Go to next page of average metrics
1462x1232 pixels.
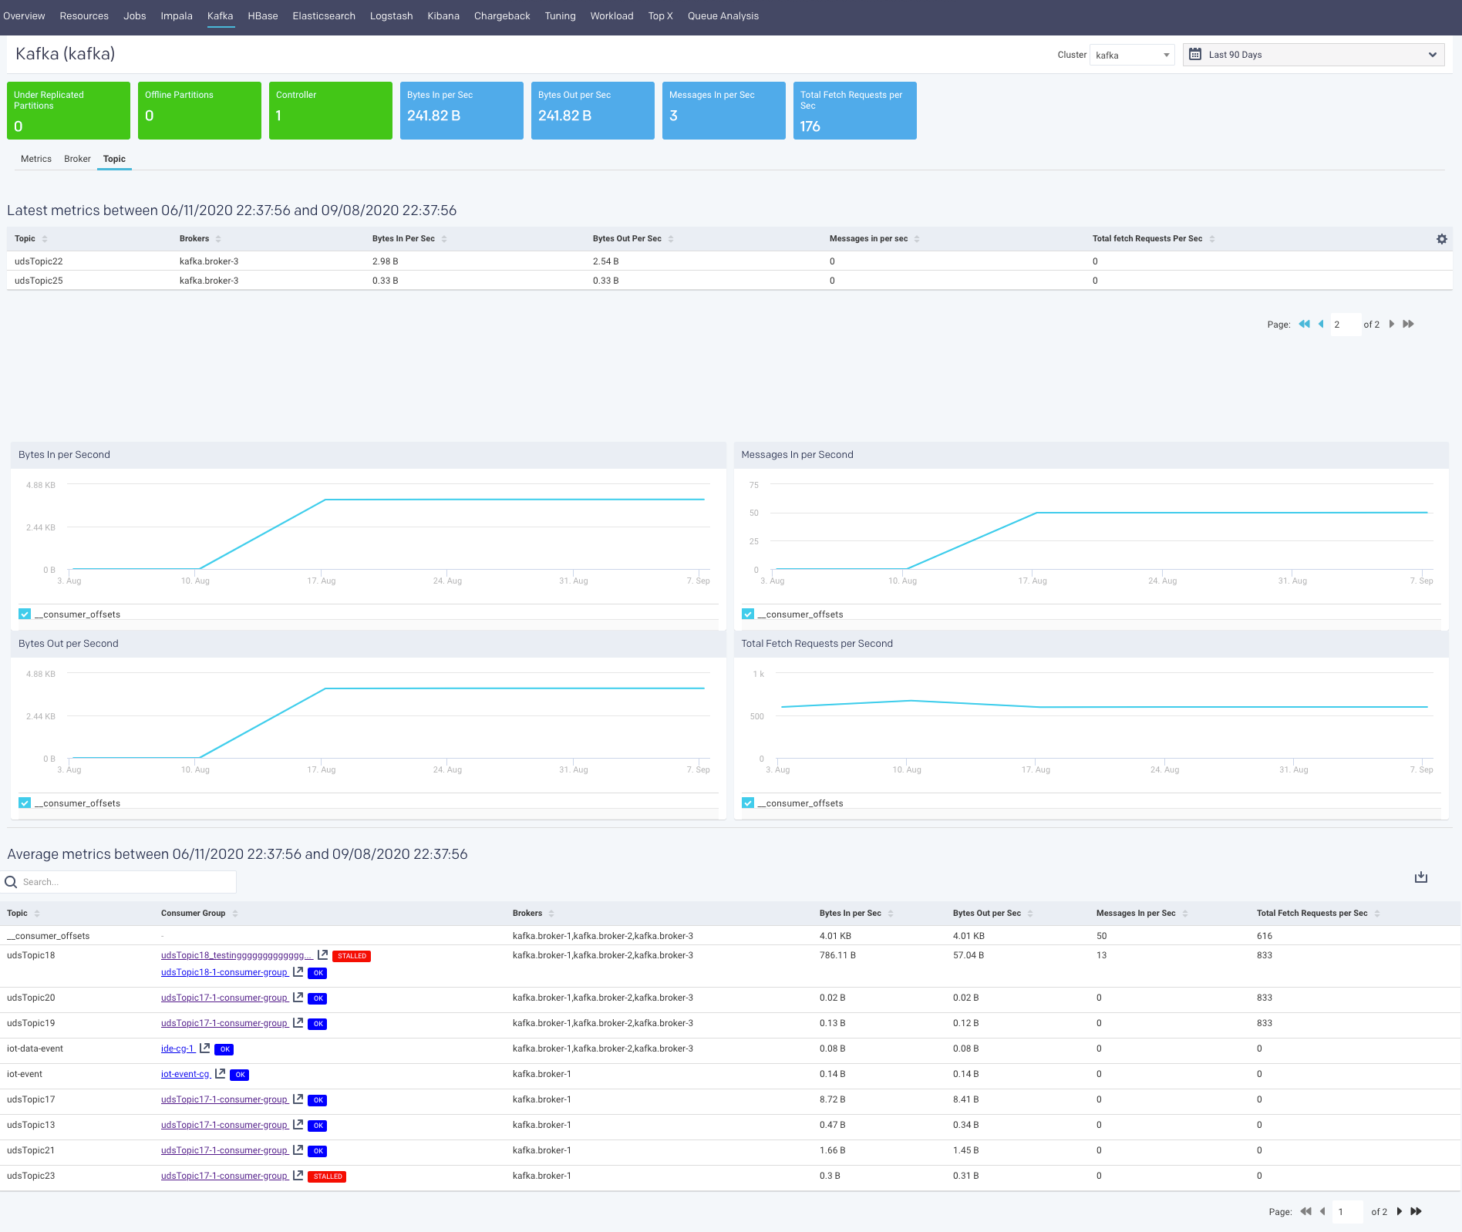pyautogui.click(x=1400, y=1211)
